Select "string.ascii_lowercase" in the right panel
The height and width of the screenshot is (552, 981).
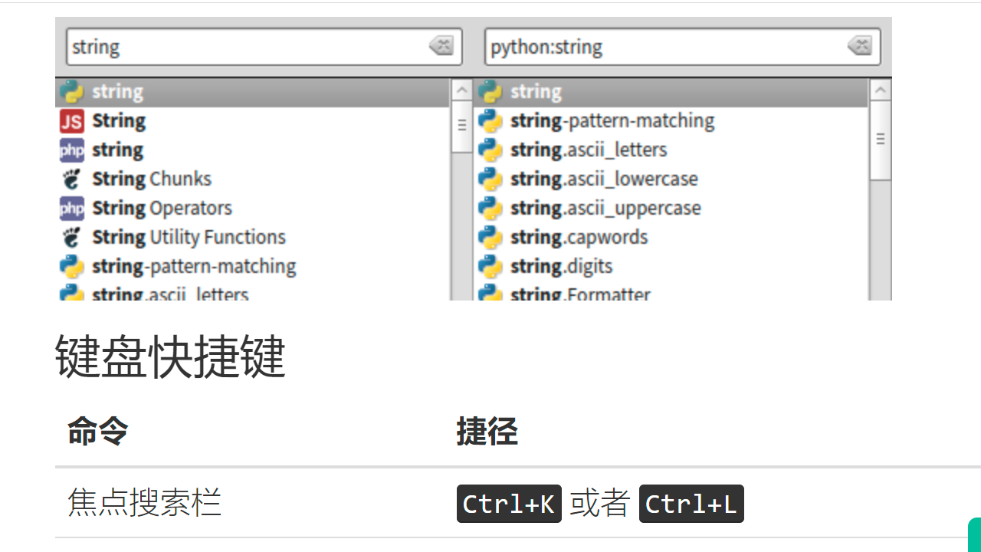[605, 179]
